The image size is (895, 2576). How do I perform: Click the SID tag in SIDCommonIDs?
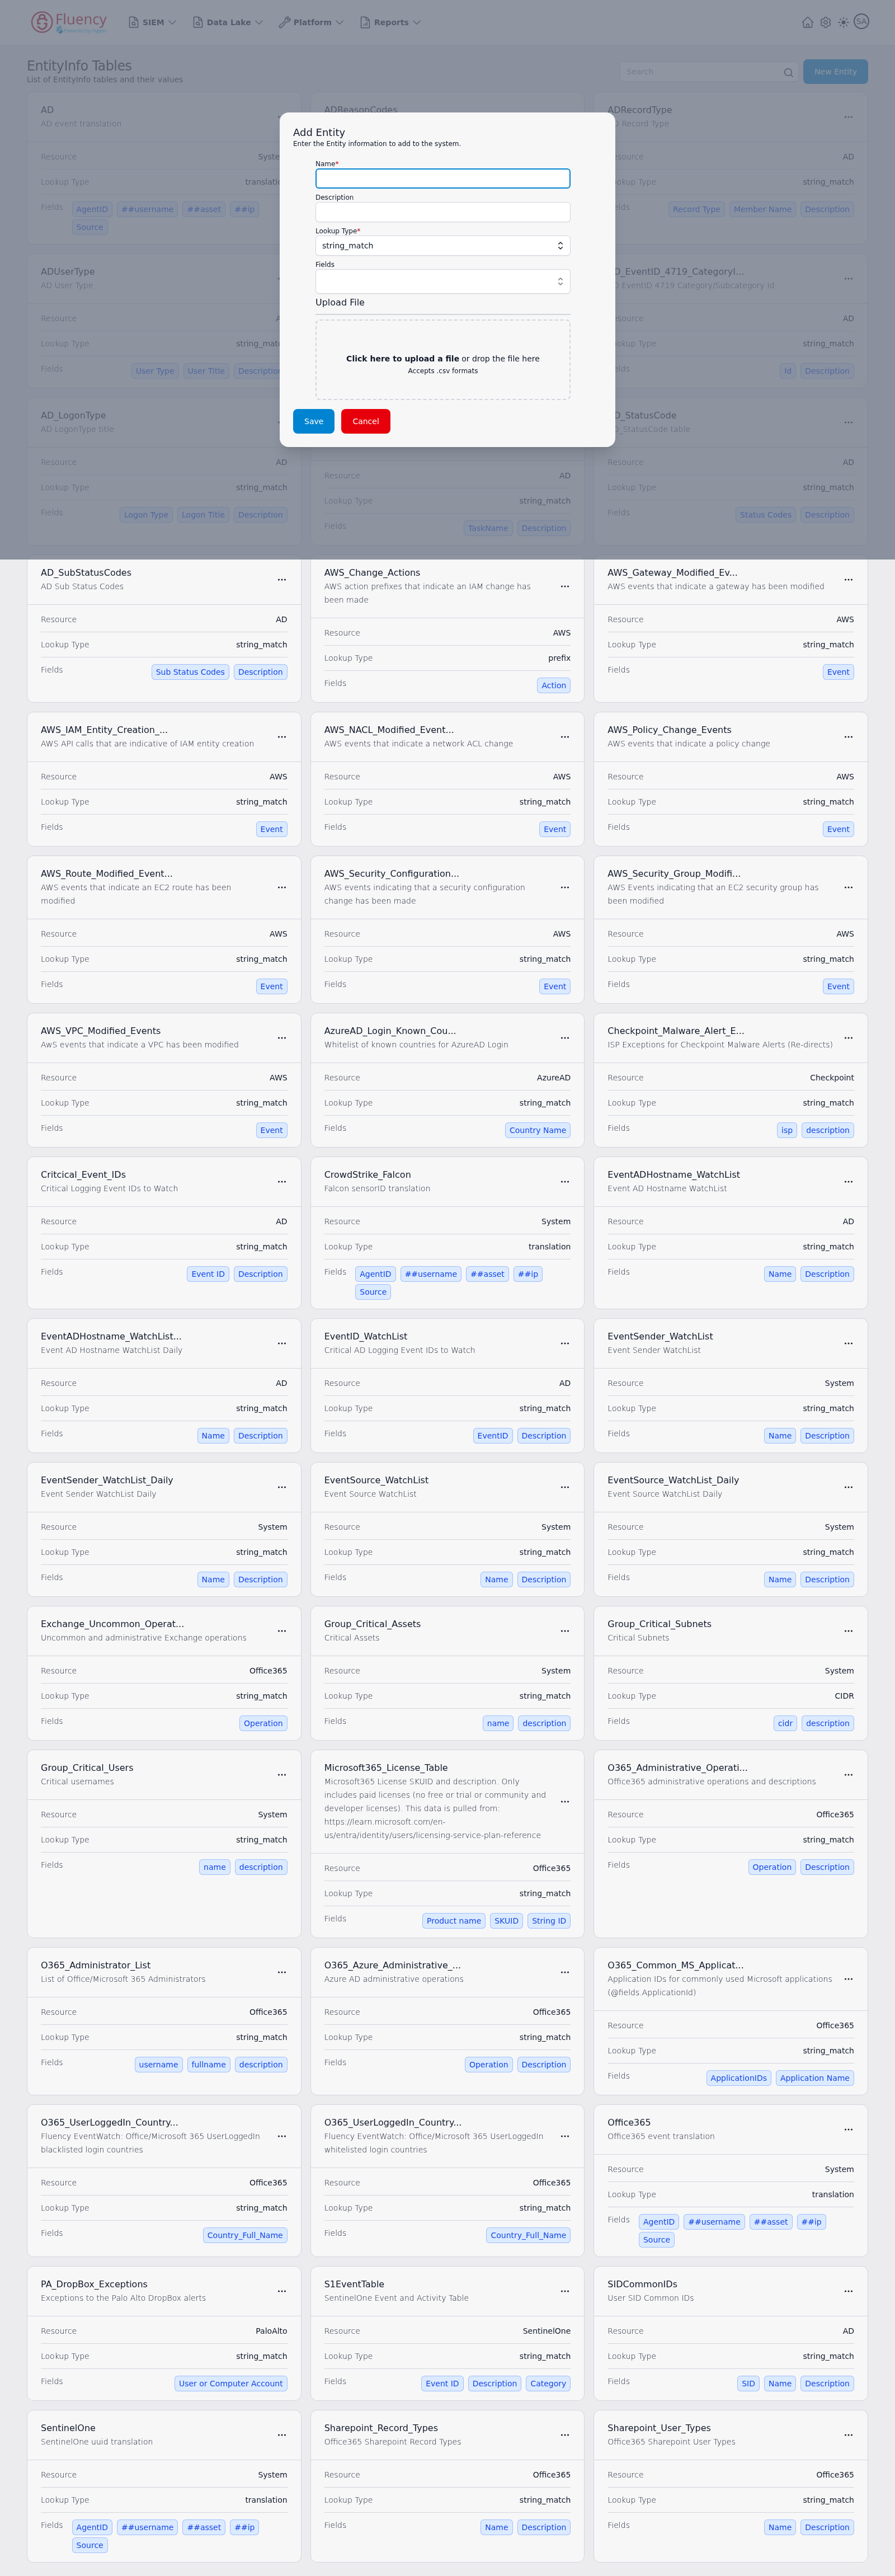click(x=748, y=2383)
